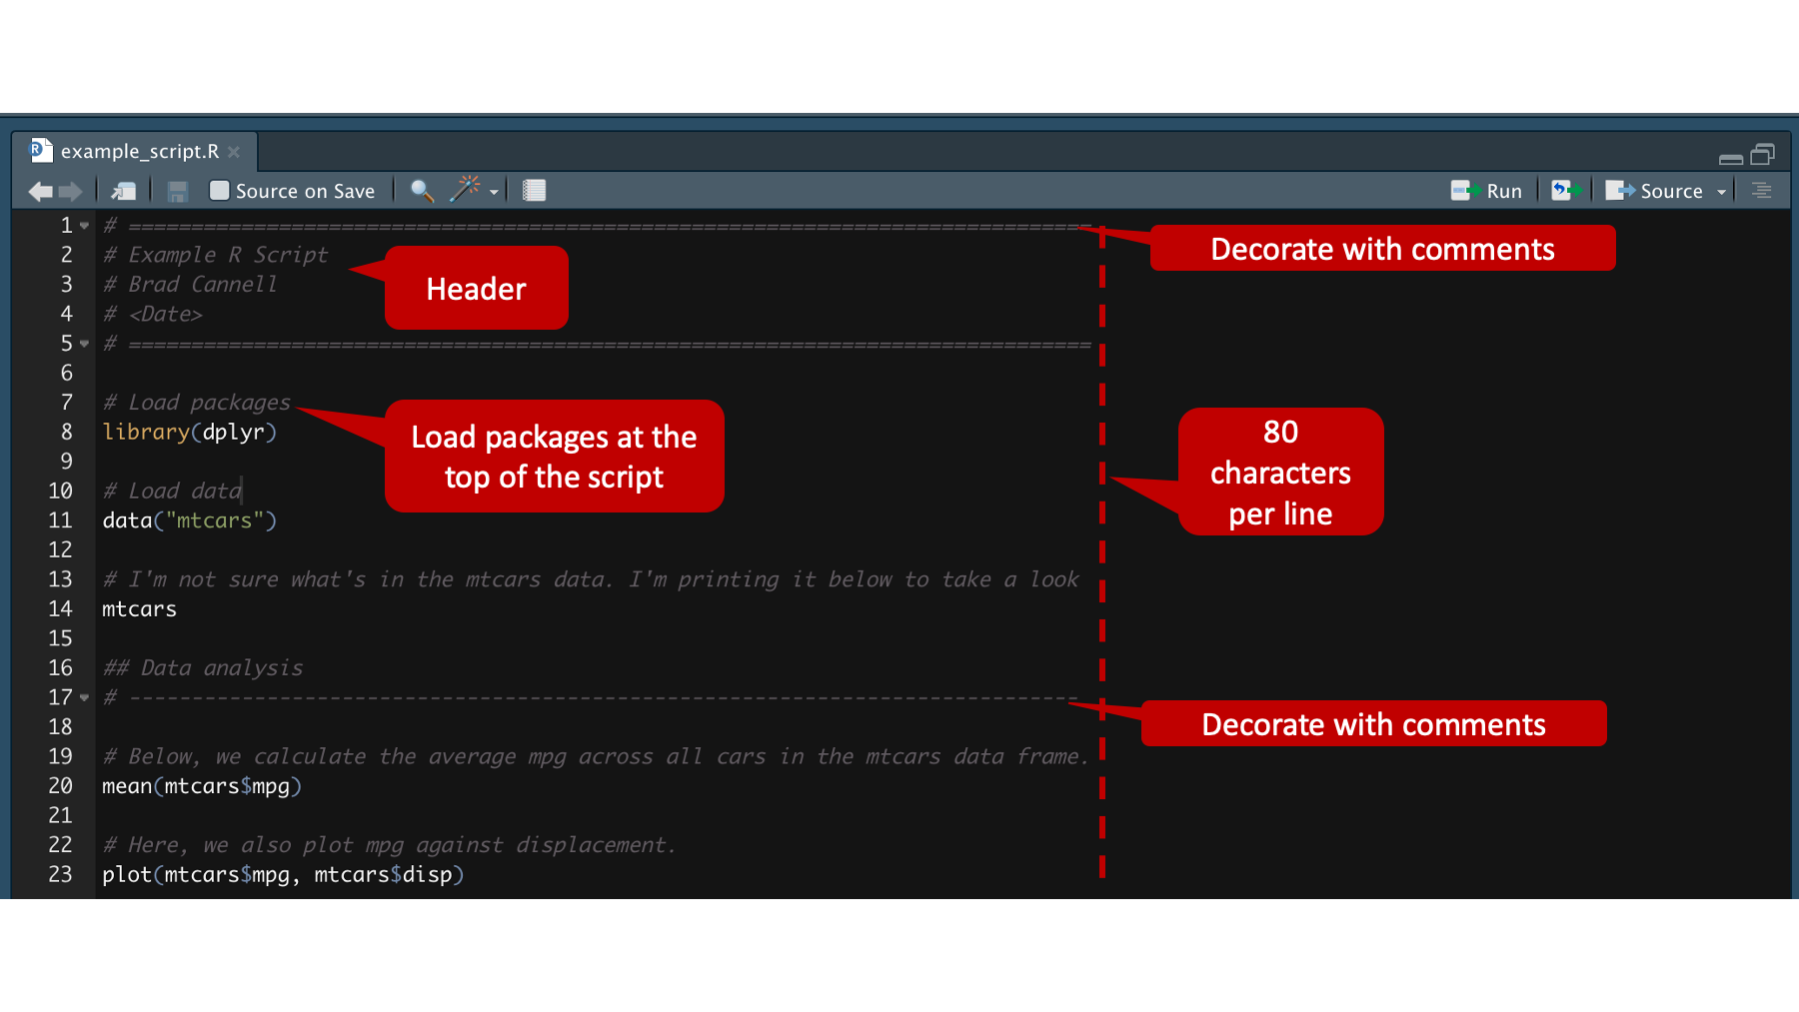Open Find/Replace magnifier
Viewport: 1799px width, 1012px height.
pos(422,190)
